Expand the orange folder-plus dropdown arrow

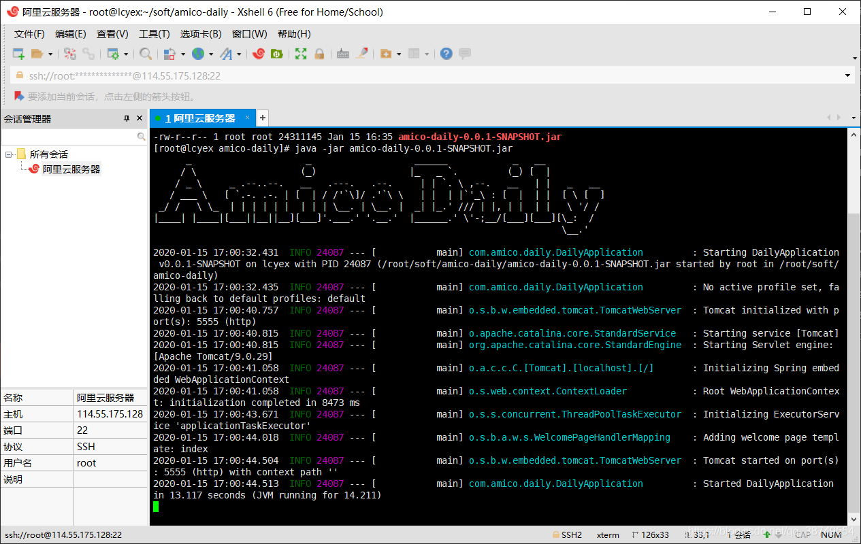point(399,54)
